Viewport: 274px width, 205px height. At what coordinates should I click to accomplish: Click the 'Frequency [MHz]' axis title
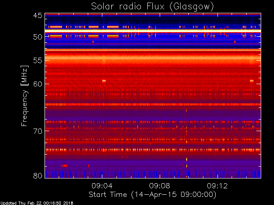point(24,96)
